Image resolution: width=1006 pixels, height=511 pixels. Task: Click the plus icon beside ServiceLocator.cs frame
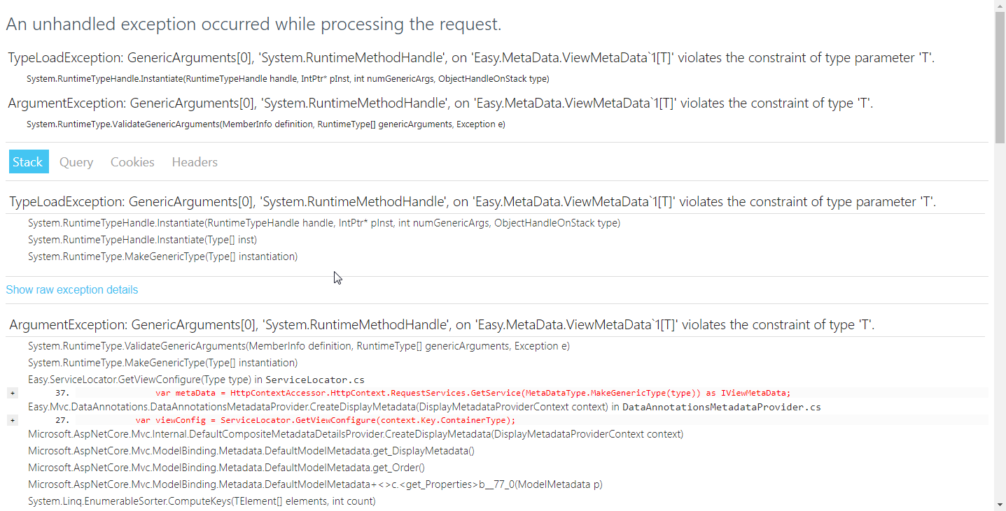12,392
